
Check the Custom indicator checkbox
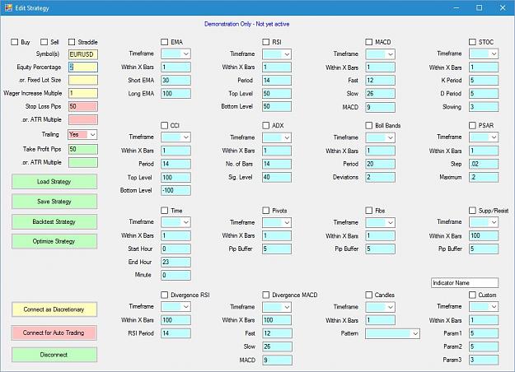point(472,295)
